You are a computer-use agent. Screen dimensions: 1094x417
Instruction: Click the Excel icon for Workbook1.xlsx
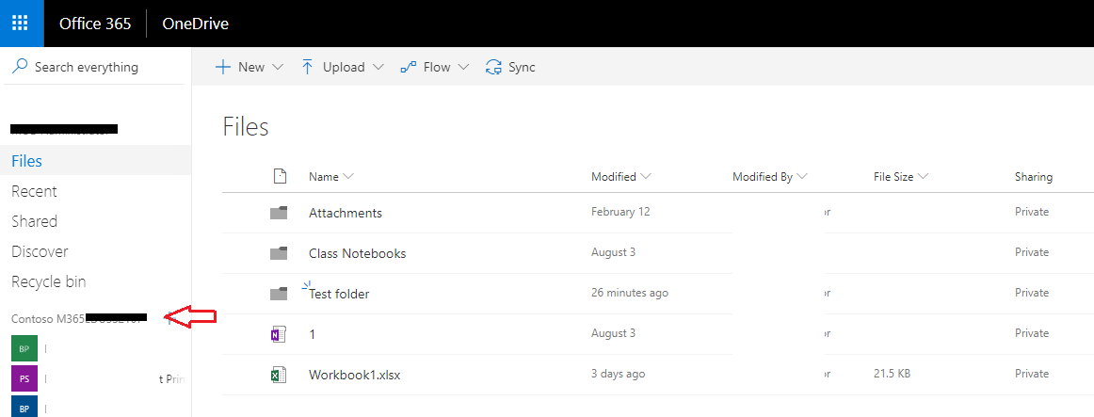(x=279, y=375)
